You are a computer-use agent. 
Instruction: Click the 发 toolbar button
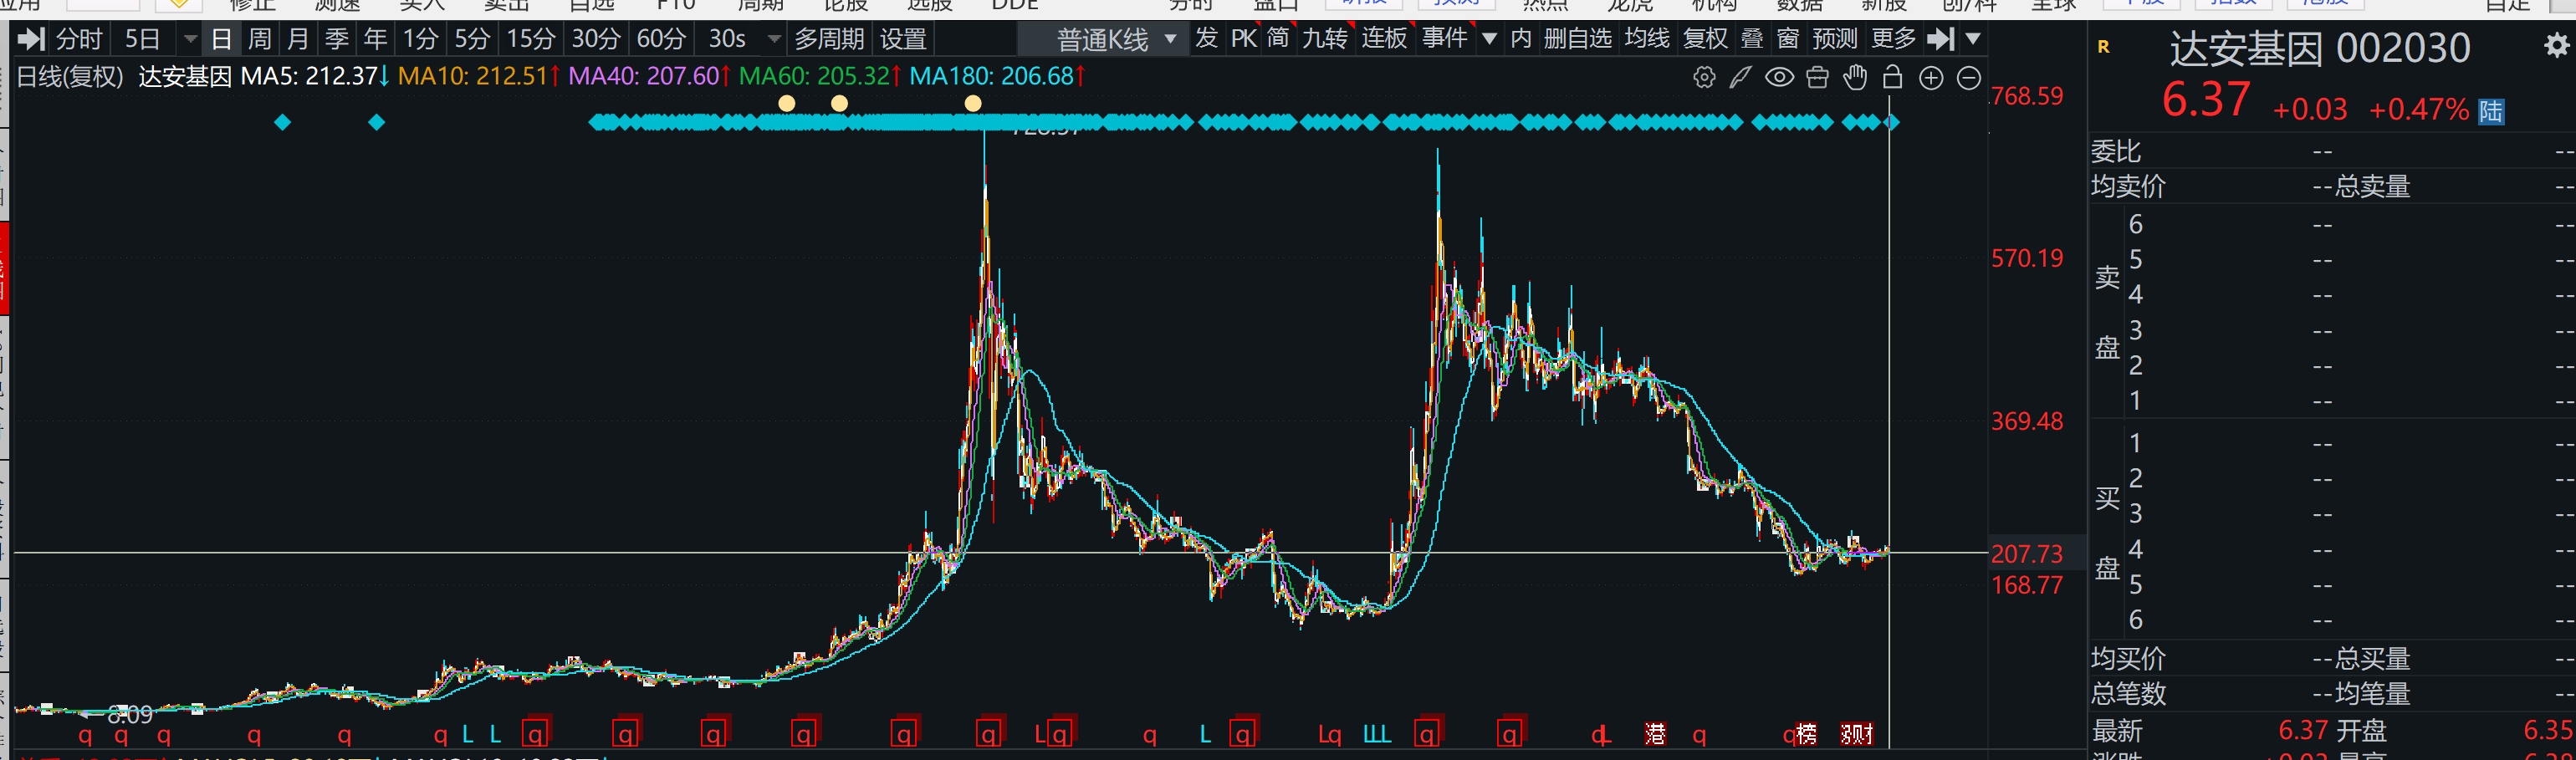[x=1206, y=38]
